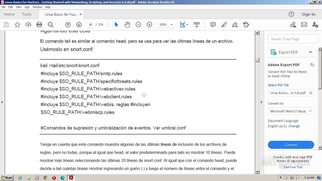Click the line '#incluye $SO_RULE_PATH/smtp.rules'
Image resolution: width=322 pixels, height=181 pixels.
point(82,74)
